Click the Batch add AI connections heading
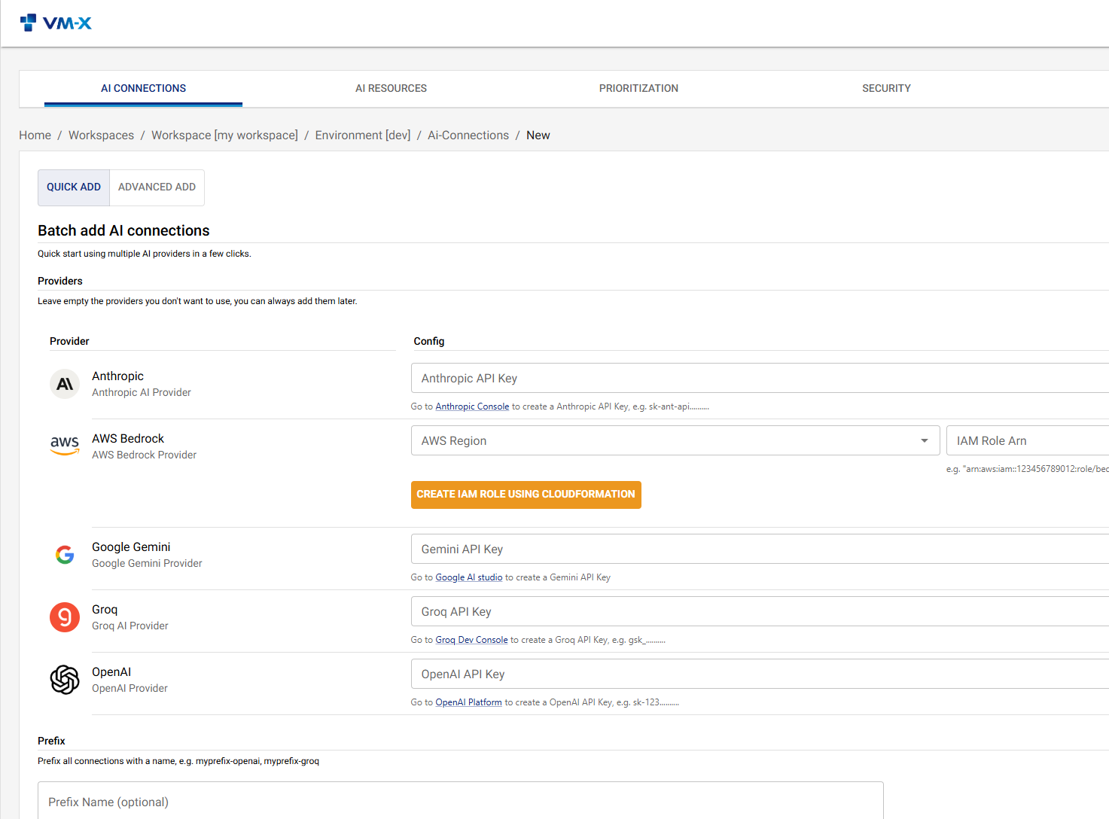This screenshot has height=819, width=1109. (123, 230)
